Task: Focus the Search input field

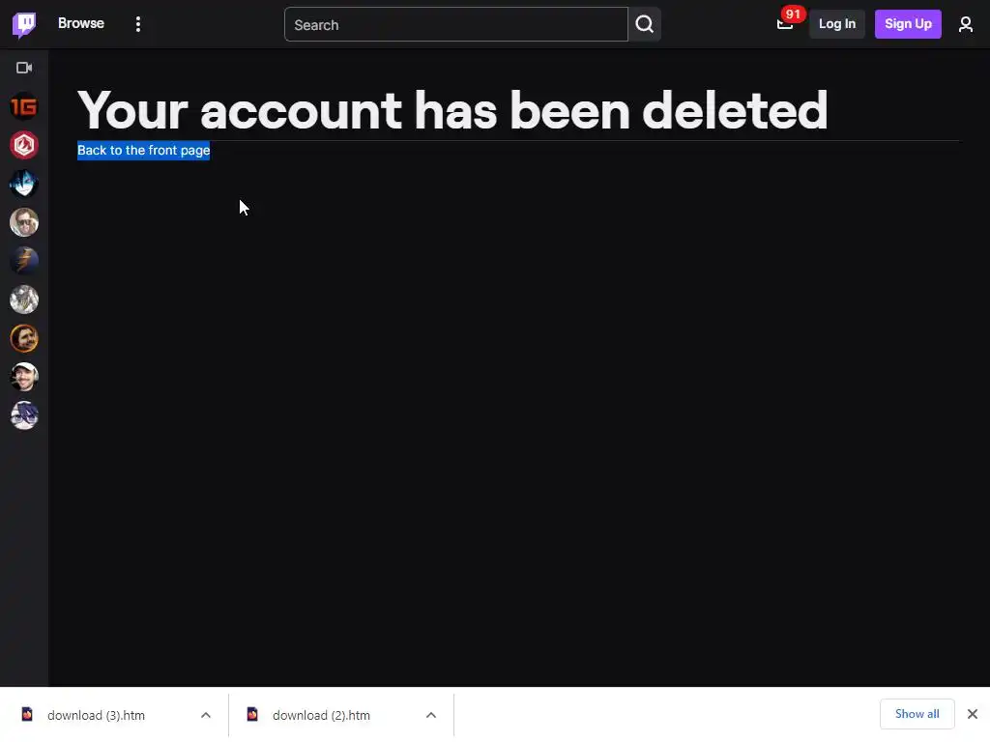Action: (456, 24)
